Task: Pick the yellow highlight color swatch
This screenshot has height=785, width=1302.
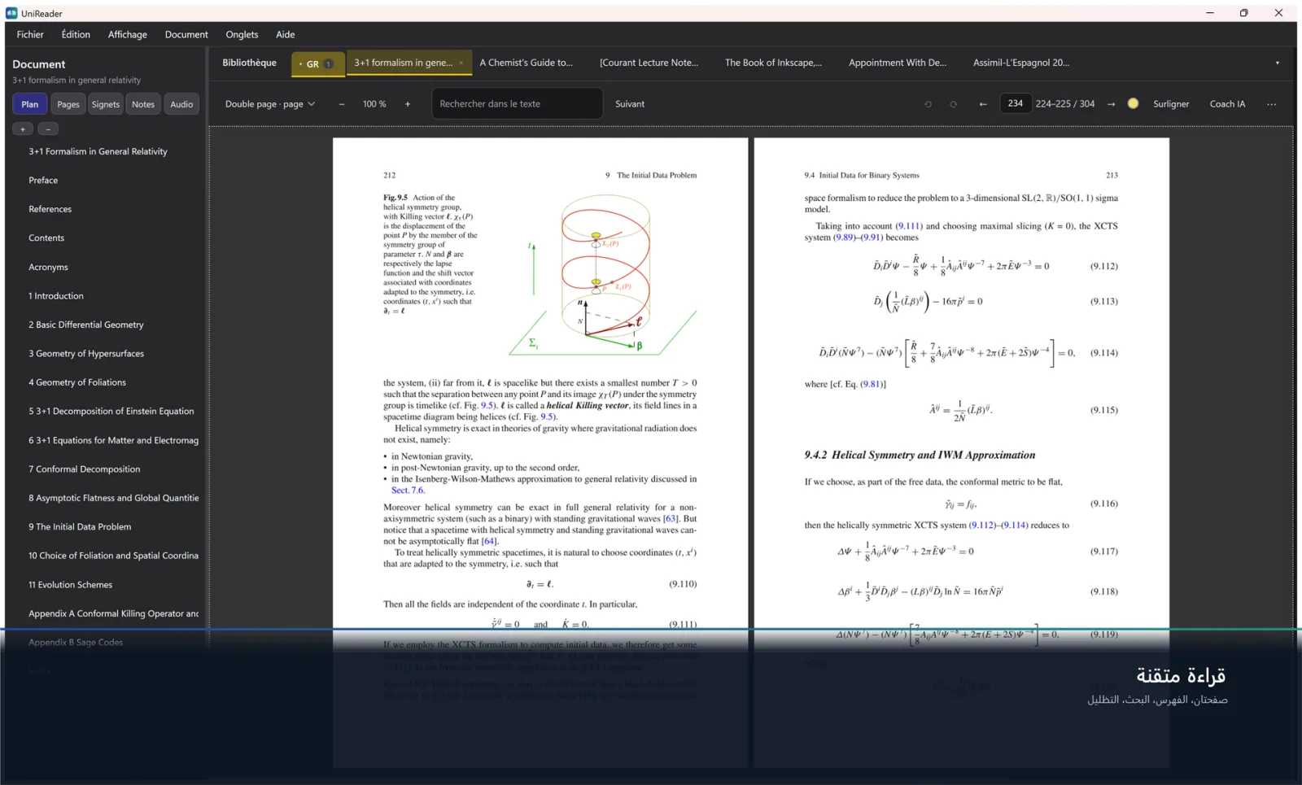Action: [1133, 103]
